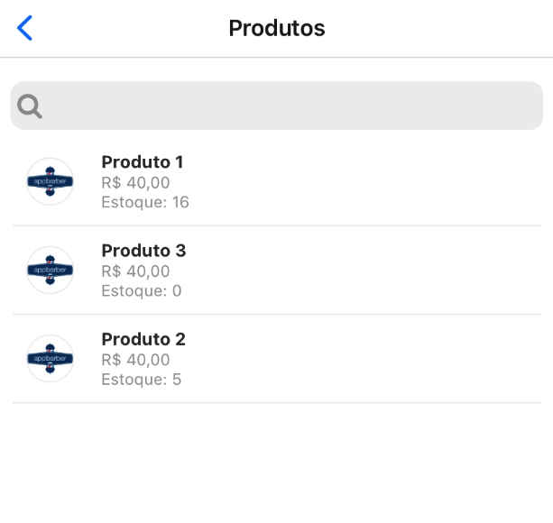
Task: Click the Estoque: 16 stock label
Action: click(145, 202)
